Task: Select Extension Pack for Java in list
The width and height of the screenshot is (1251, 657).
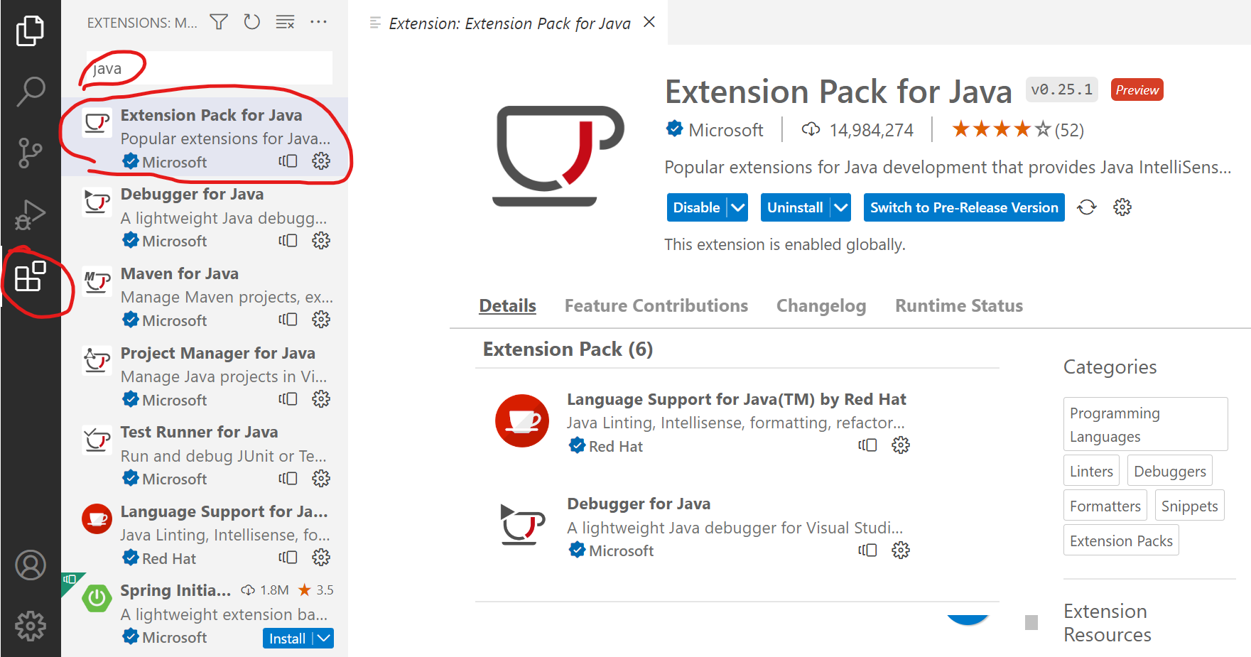Action: [x=205, y=137]
